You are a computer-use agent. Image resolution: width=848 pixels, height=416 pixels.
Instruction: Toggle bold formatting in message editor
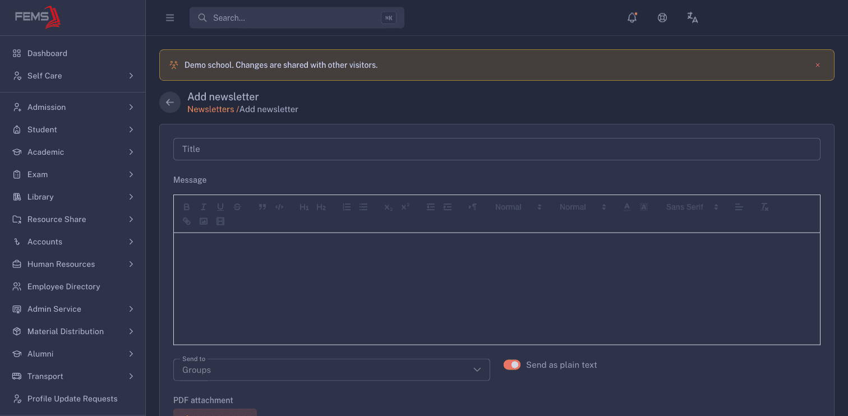point(187,207)
